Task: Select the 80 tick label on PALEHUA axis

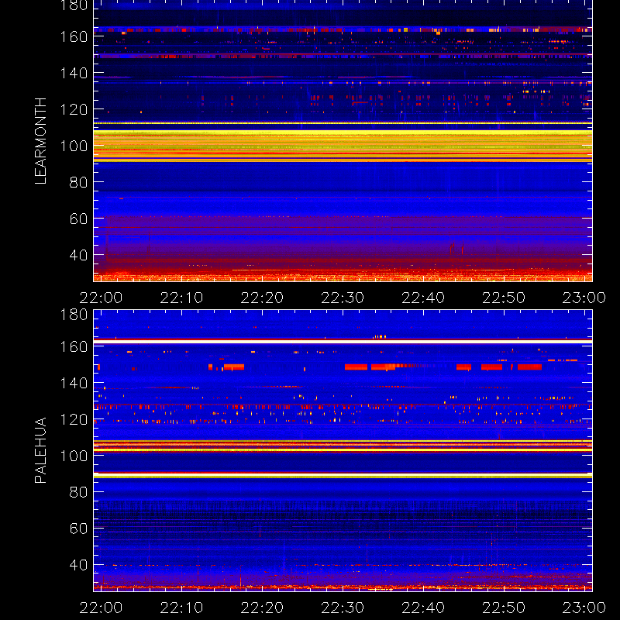Action: point(78,492)
